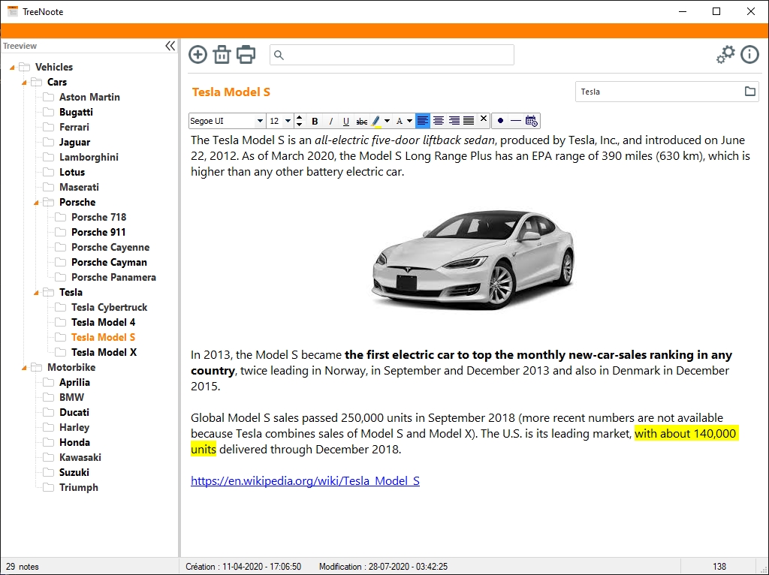The image size is (769, 575).
Task: Click the search input field
Action: pyautogui.click(x=392, y=55)
